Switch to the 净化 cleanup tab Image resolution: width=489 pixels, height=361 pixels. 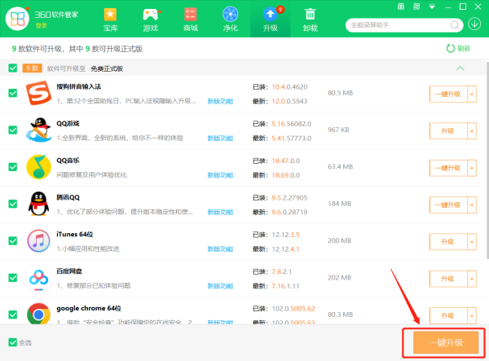tap(231, 20)
